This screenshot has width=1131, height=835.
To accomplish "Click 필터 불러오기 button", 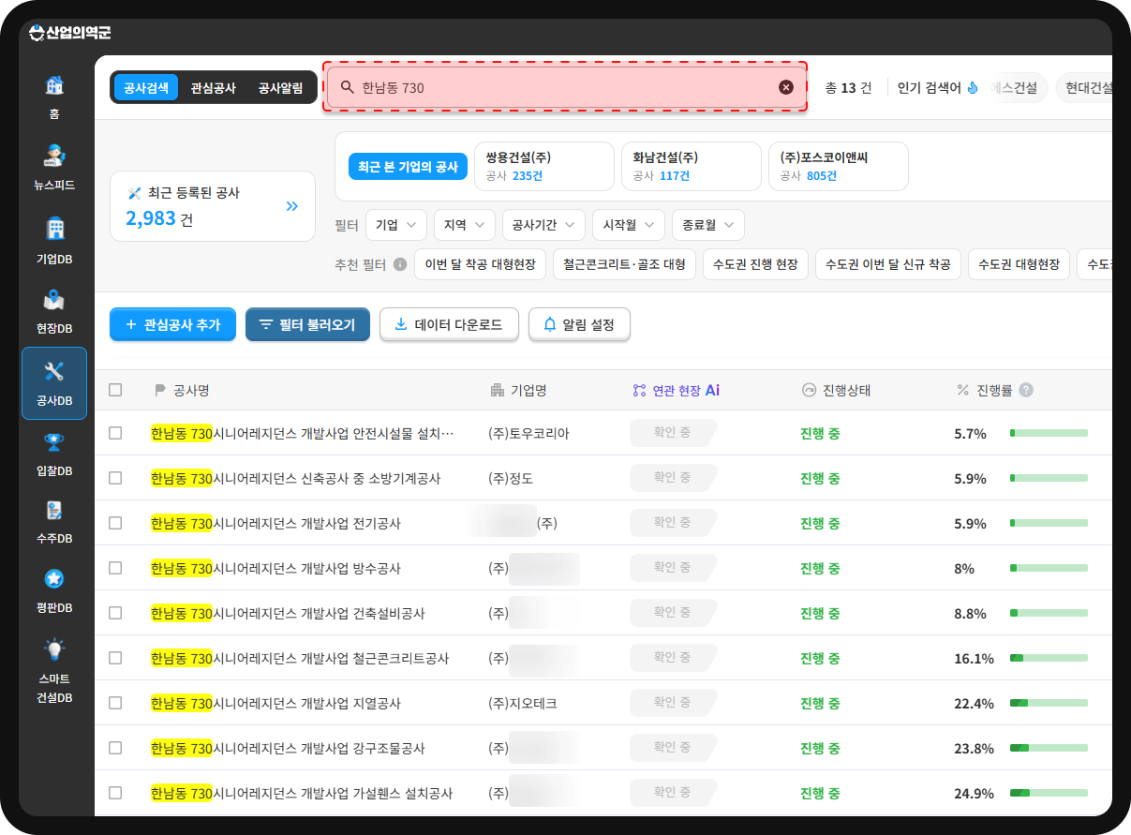I will [x=307, y=324].
